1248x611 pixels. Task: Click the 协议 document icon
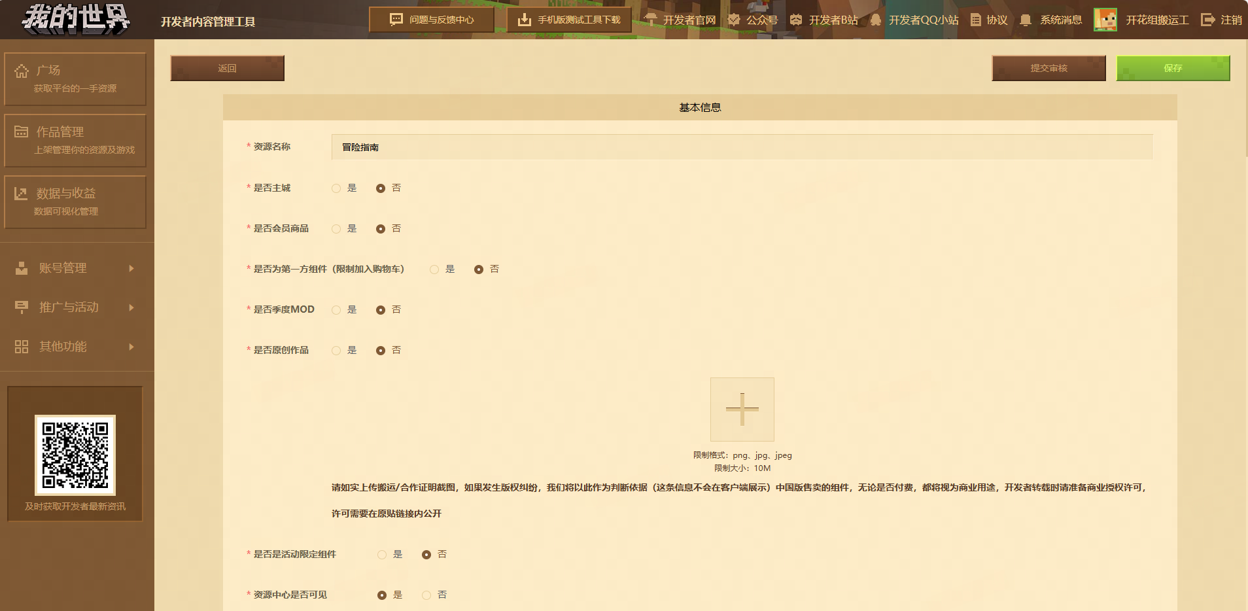click(x=975, y=20)
